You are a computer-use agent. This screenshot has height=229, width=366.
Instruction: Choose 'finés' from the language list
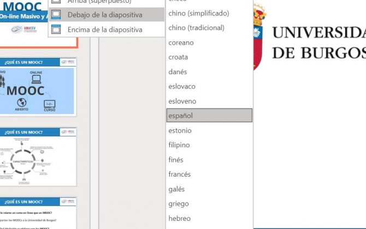[x=209, y=160]
